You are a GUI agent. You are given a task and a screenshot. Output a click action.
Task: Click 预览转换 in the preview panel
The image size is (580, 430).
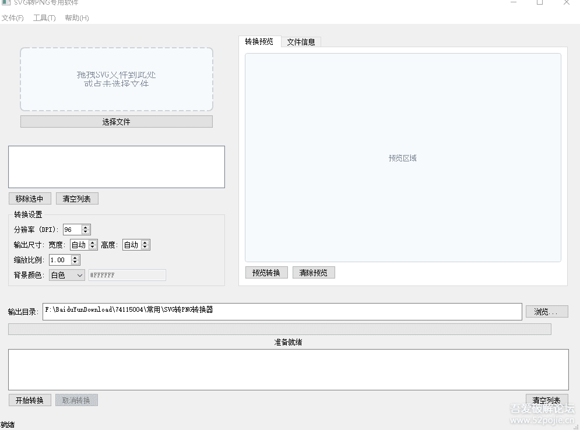266,272
